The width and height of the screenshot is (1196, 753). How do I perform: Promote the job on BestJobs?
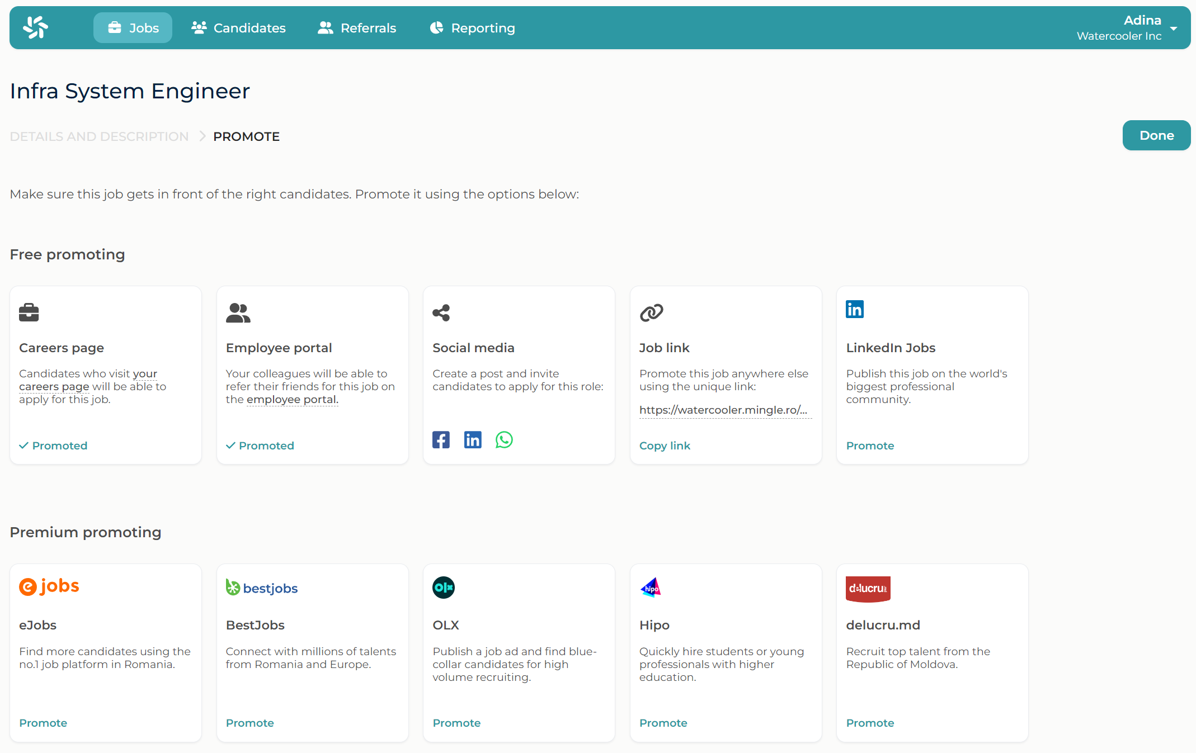pos(249,723)
